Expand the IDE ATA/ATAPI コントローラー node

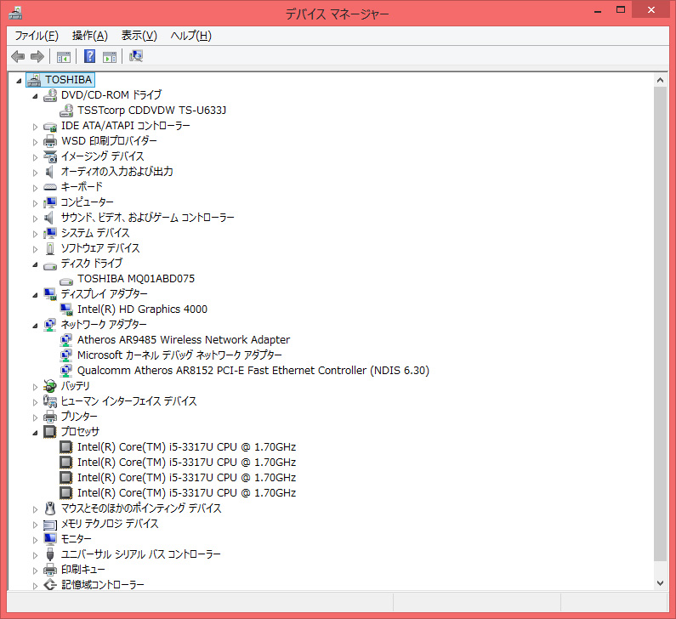click(x=35, y=126)
